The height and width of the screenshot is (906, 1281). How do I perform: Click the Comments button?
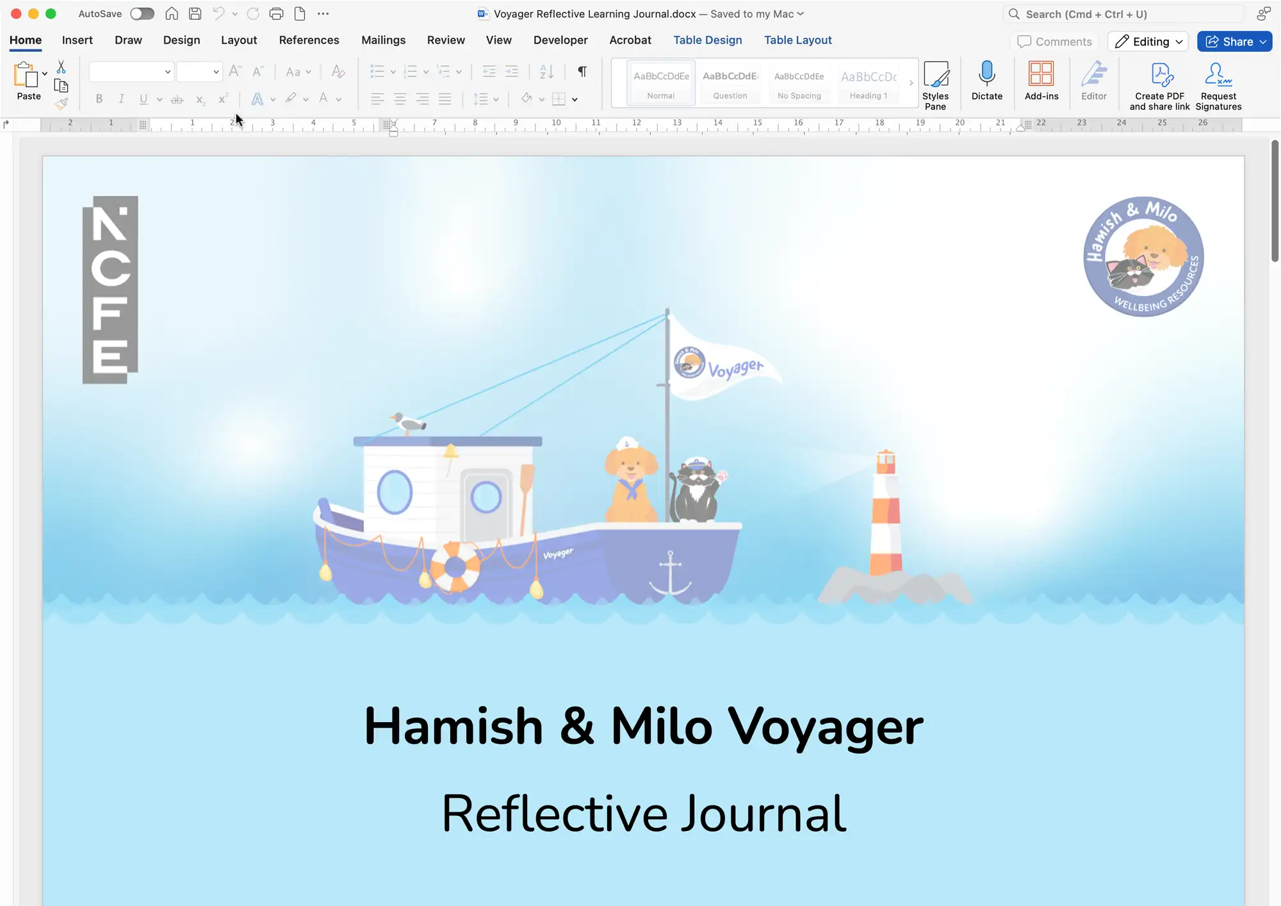[1055, 42]
